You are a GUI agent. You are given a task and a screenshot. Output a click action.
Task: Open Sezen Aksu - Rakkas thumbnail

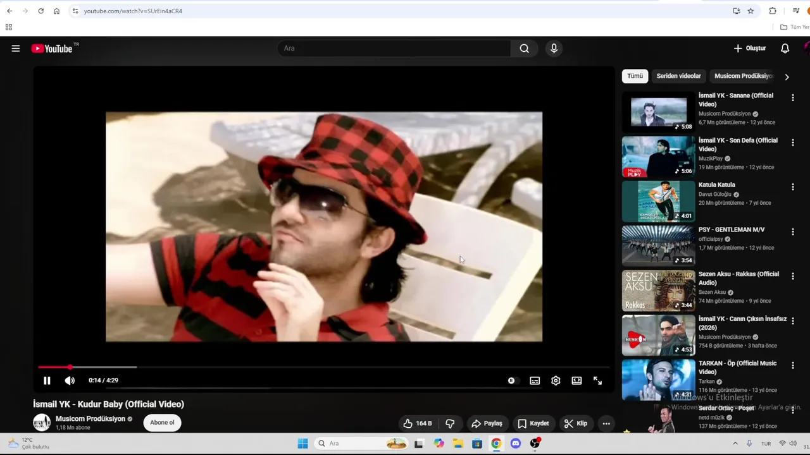pos(658,291)
